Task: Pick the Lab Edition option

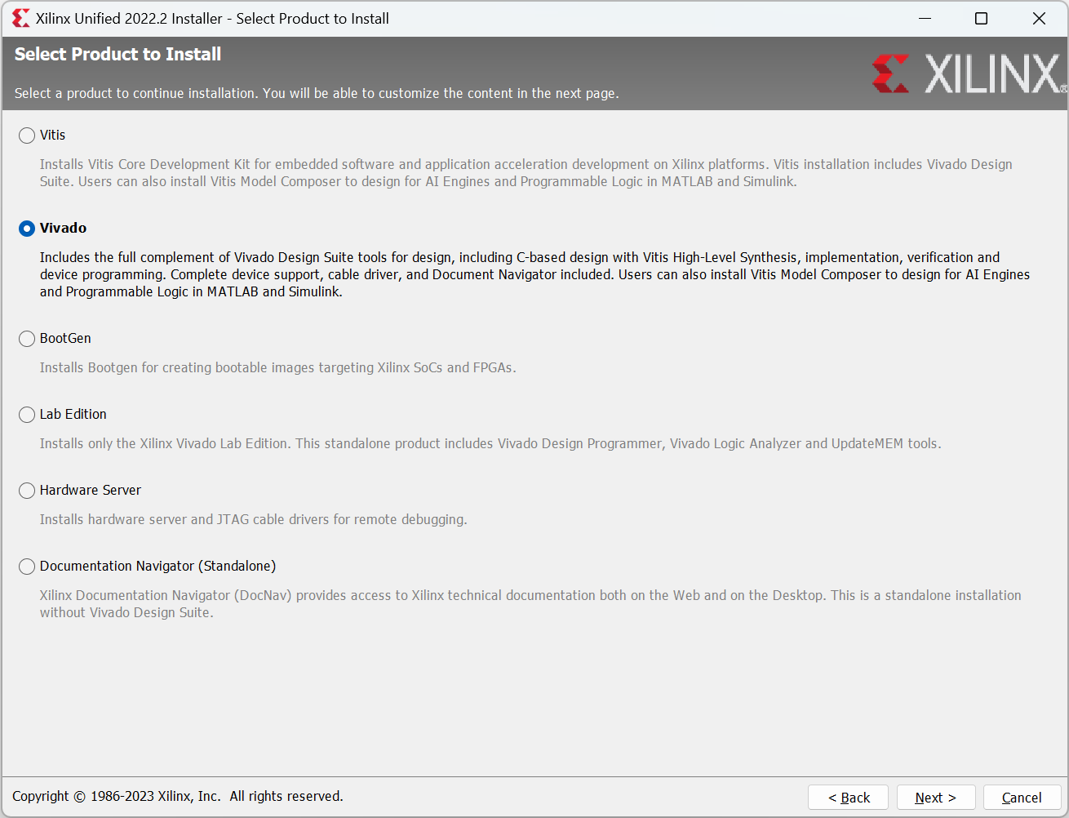Action: [x=27, y=415]
